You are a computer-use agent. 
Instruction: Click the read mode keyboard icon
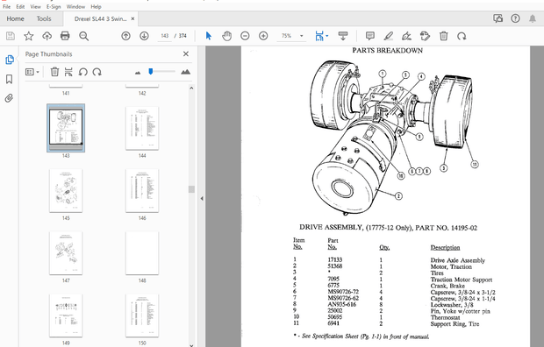click(x=343, y=36)
